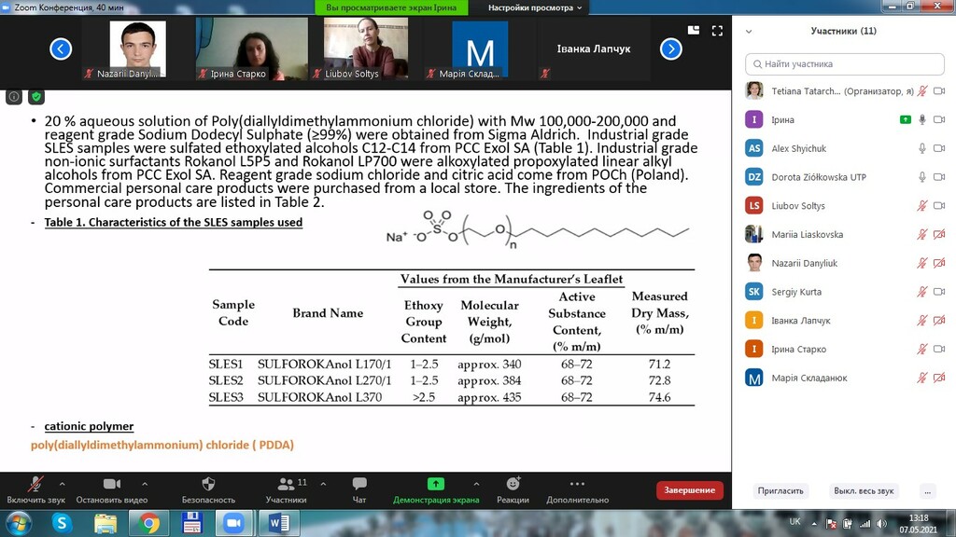Open volume control in system tray

881,524
